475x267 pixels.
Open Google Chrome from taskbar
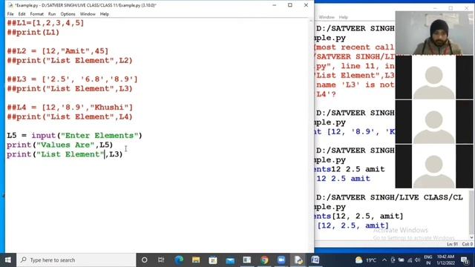(264, 260)
